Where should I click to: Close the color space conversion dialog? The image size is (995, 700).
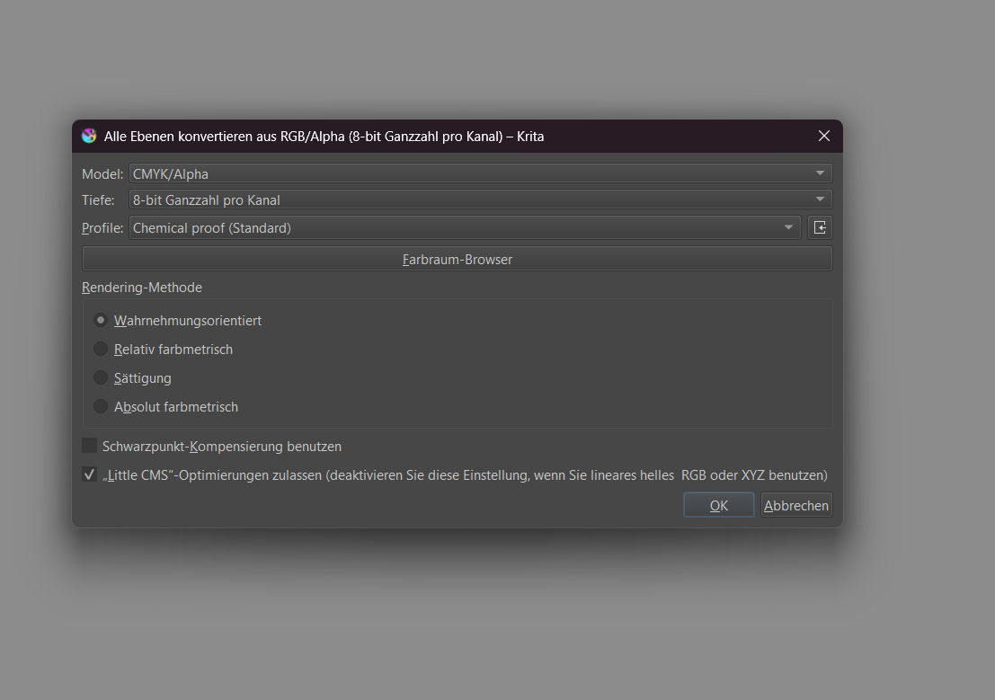pos(823,137)
